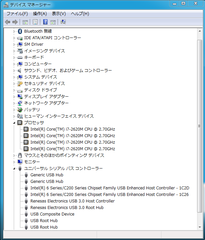205x240 pixels.
Task: Click the ネットワーク アダプター icon
Action: [x=20, y=103]
